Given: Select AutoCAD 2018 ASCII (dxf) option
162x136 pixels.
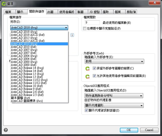Looking at the screenshot, I should pyautogui.click(x=39, y=35).
